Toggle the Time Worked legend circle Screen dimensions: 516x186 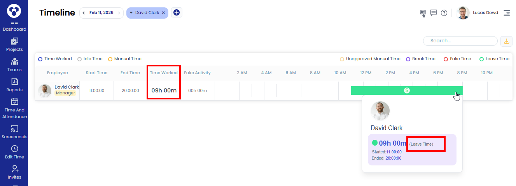(40, 59)
